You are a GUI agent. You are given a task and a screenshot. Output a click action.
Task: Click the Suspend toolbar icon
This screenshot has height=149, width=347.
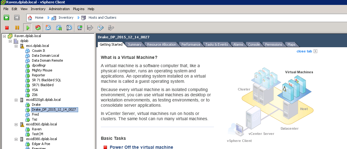tap(17, 28)
